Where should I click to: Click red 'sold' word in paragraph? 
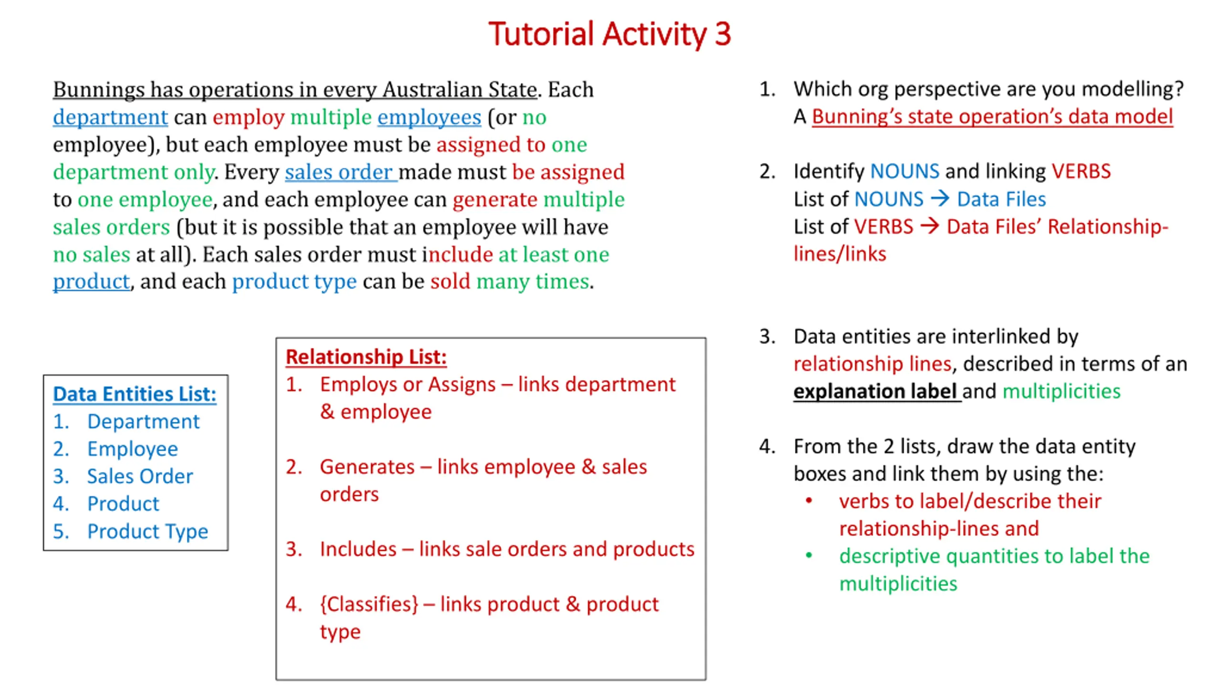point(450,282)
